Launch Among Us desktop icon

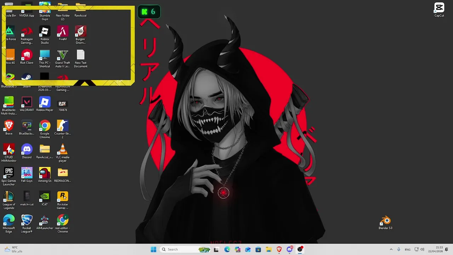(x=45, y=175)
